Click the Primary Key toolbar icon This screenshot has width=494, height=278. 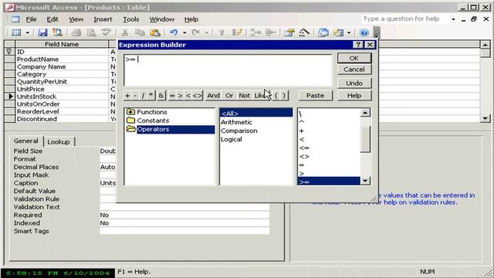(x=222, y=32)
